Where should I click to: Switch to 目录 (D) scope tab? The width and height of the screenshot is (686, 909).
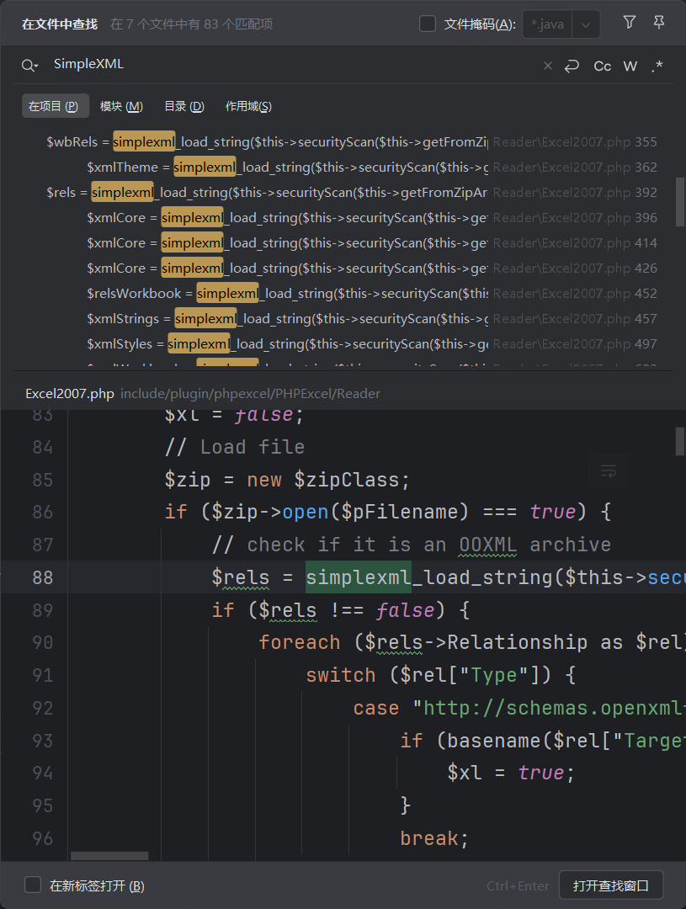pyautogui.click(x=184, y=106)
